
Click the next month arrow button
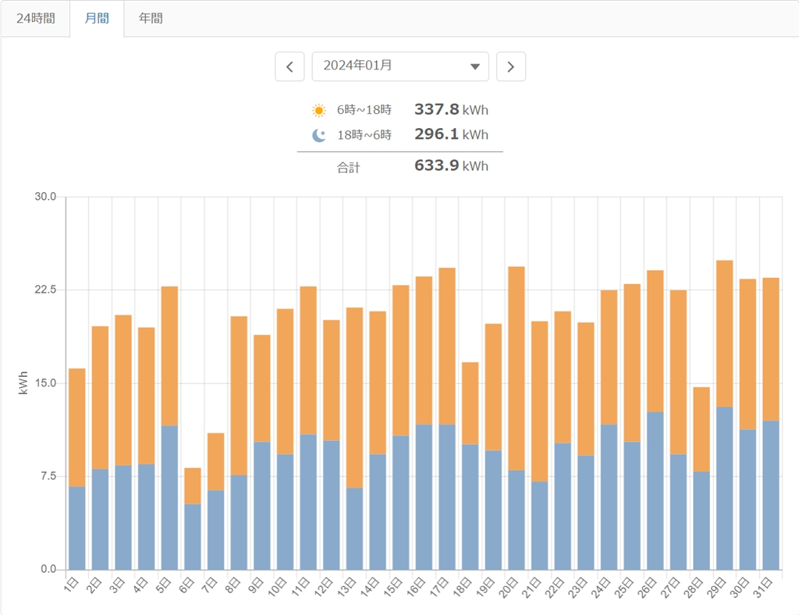point(511,66)
